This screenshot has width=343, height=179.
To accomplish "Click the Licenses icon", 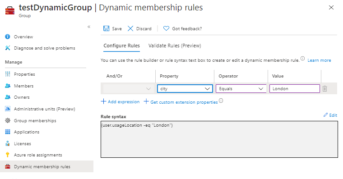I will (x=7, y=143).
